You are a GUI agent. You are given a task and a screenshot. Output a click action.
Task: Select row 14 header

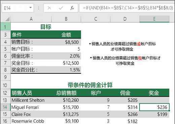click(5, 107)
